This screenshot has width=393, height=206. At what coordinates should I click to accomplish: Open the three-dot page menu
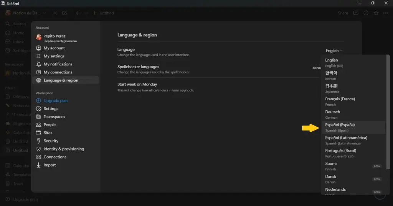[386, 13]
